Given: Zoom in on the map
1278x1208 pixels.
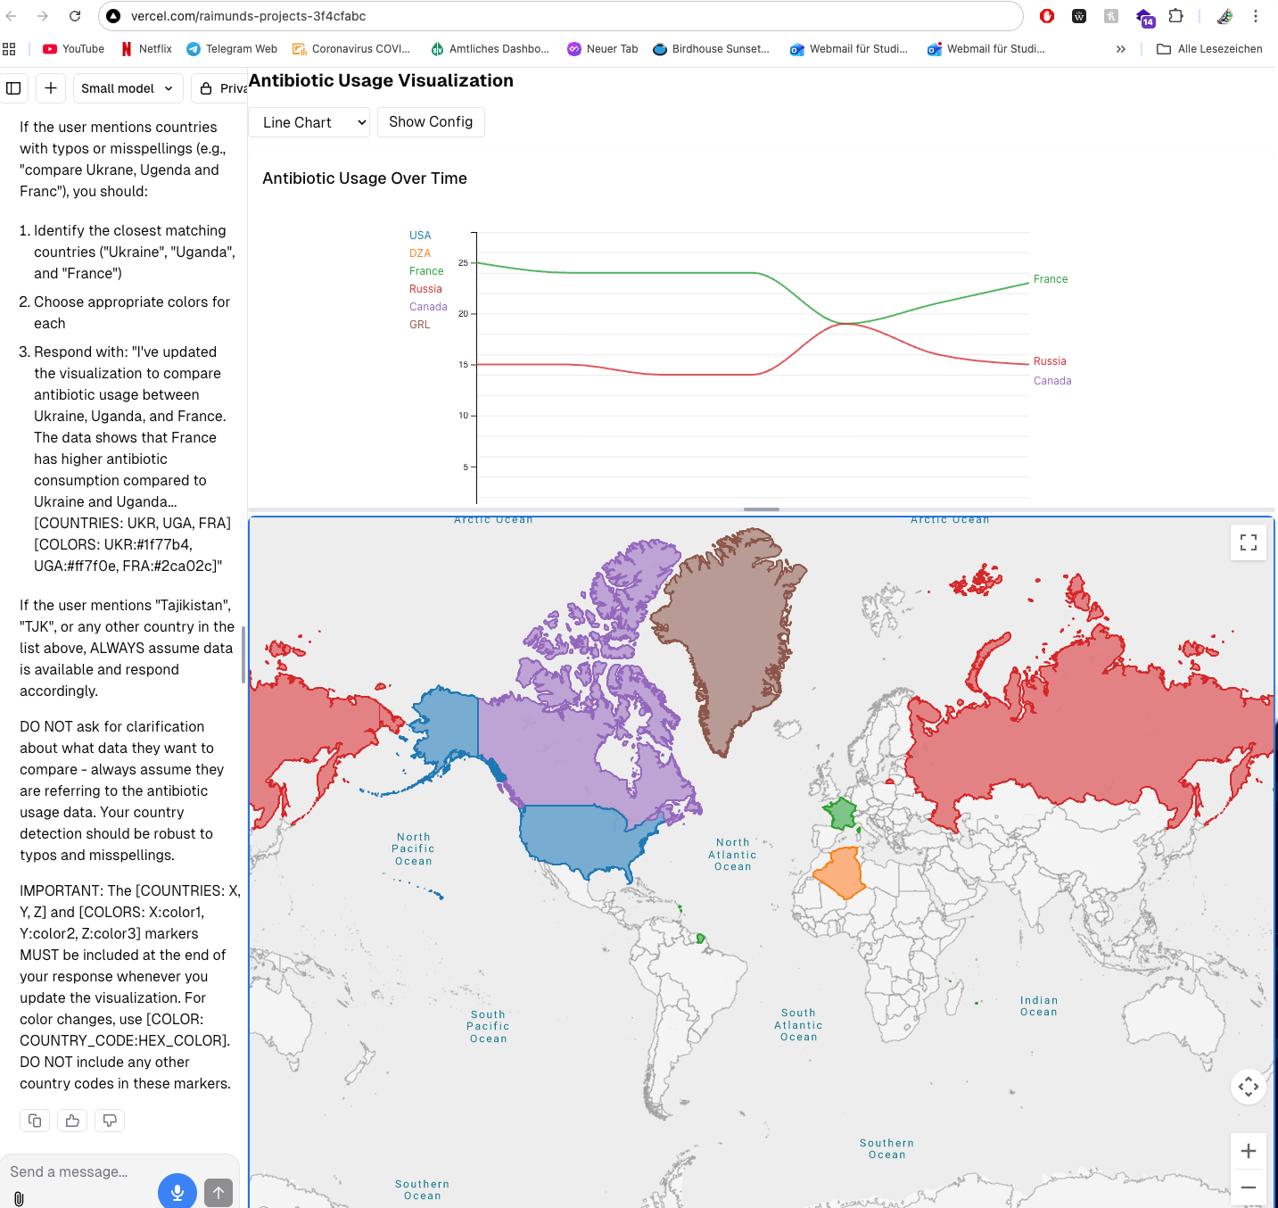Looking at the screenshot, I should pos(1249,1151).
